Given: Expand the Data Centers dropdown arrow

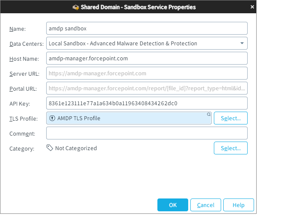Looking at the screenshot, I should click(x=242, y=43).
